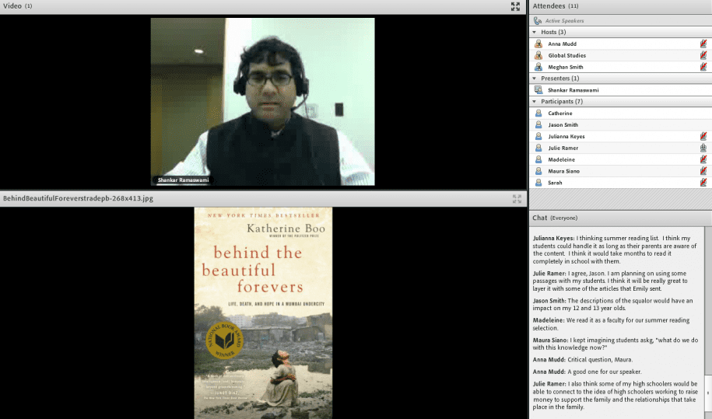Select the name Maura Siano in Participants
This screenshot has height=419, width=712.
563,171
